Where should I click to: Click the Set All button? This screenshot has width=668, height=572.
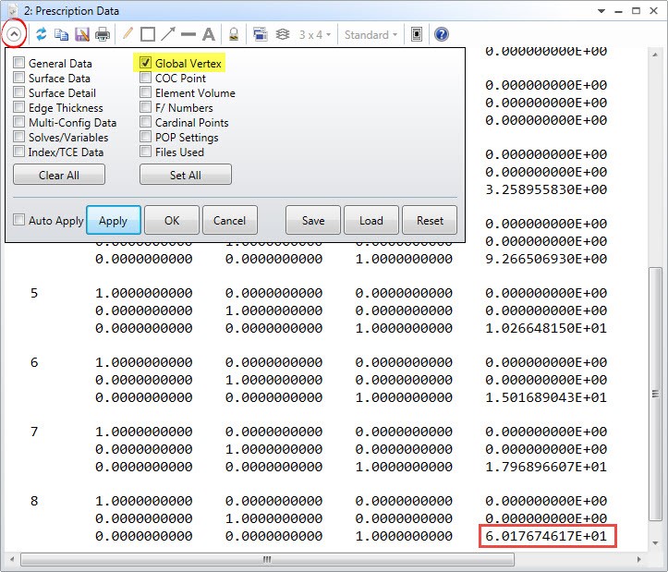186,175
